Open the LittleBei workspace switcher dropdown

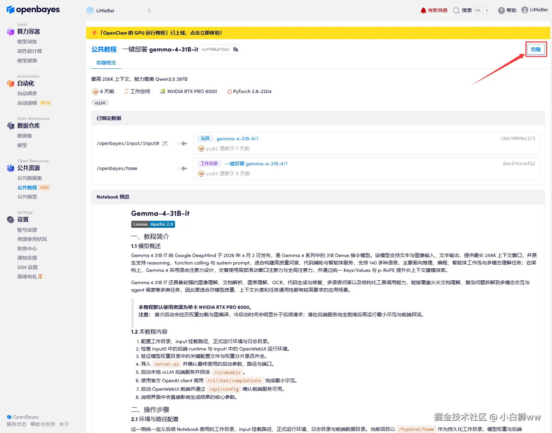119,11
